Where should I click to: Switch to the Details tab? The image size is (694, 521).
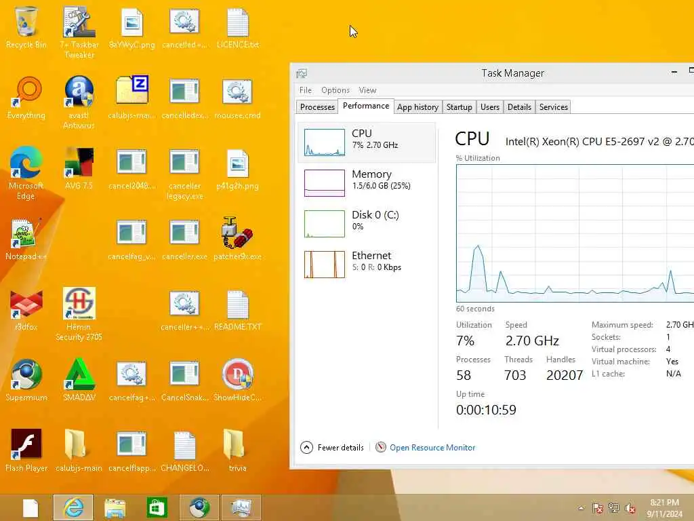tap(519, 107)
